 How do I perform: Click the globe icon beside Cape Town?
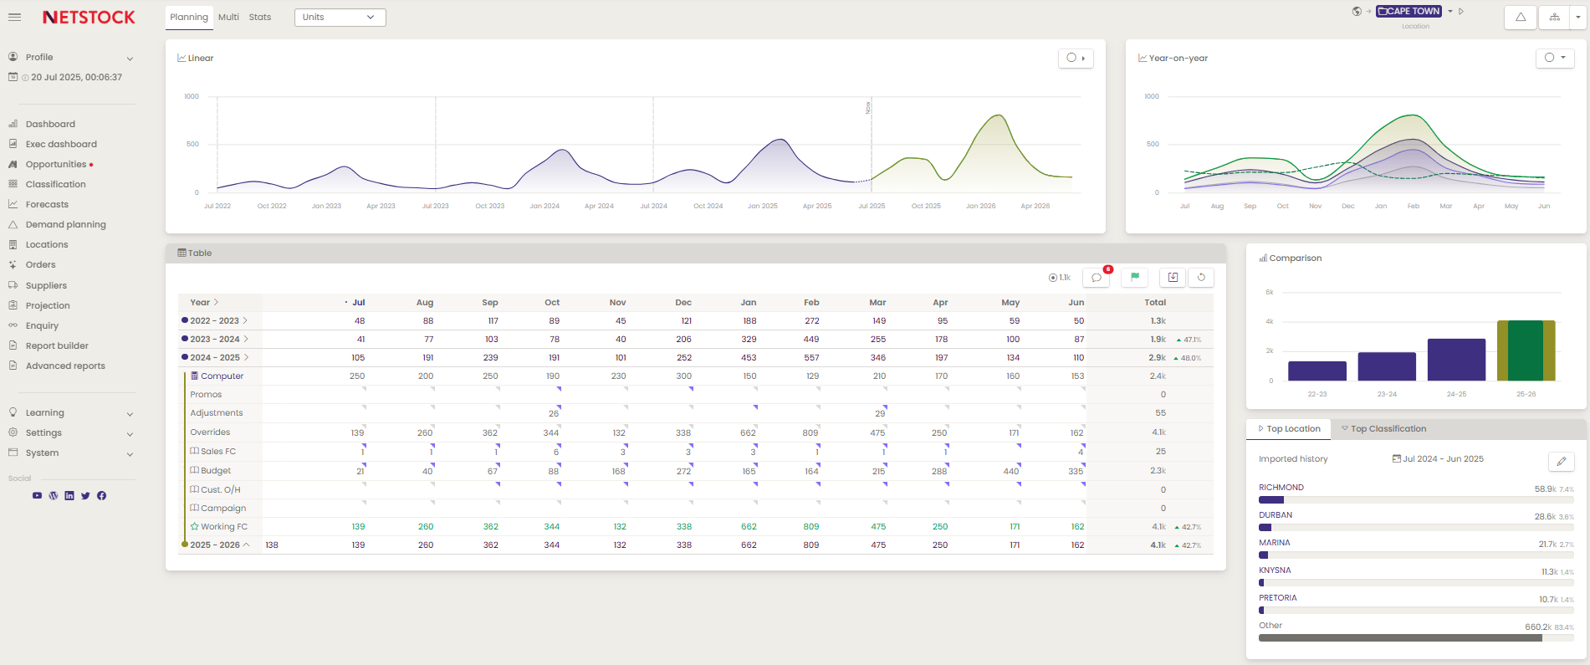1357,12
